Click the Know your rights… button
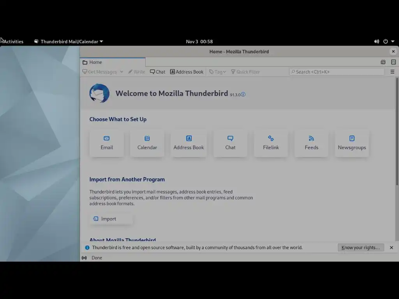 360,248
